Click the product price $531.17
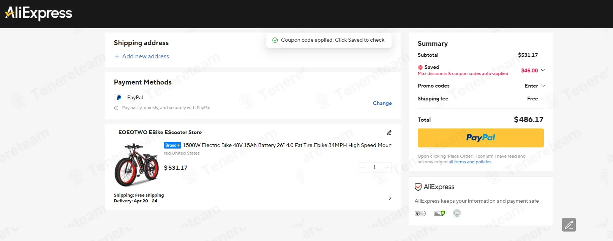Screen dimensions: 613x241 175,167
